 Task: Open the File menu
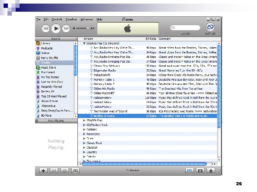tap(38, 19)
